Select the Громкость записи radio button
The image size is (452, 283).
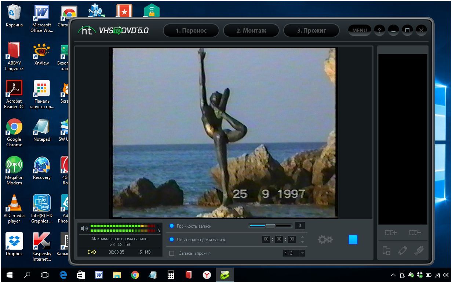pos(172,226)
